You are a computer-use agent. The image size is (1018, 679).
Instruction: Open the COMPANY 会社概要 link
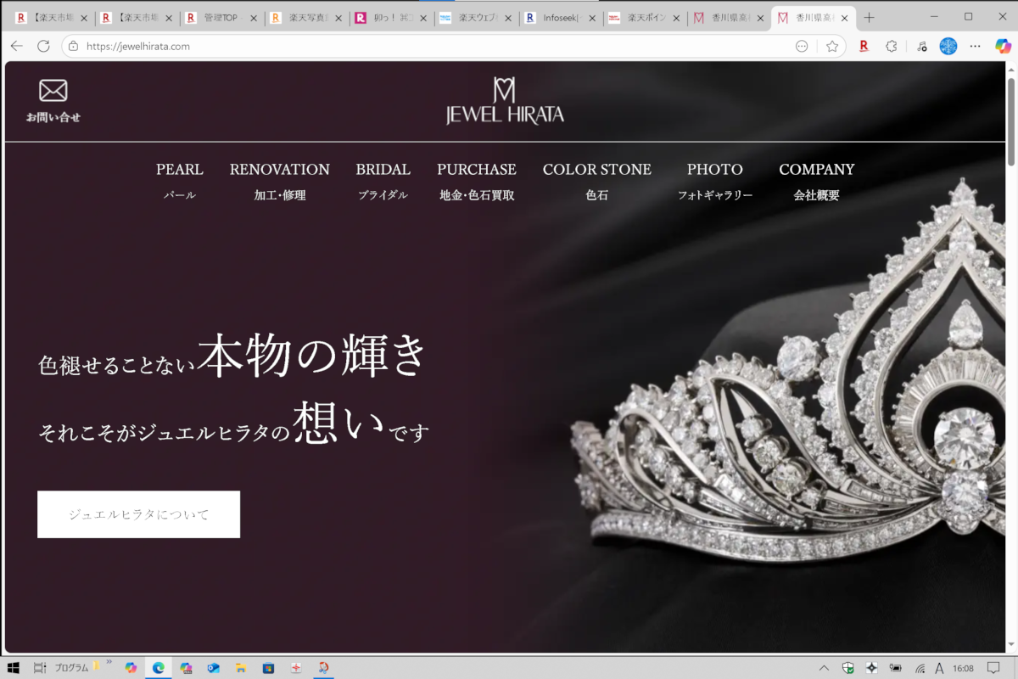click(x=816, y=181)
